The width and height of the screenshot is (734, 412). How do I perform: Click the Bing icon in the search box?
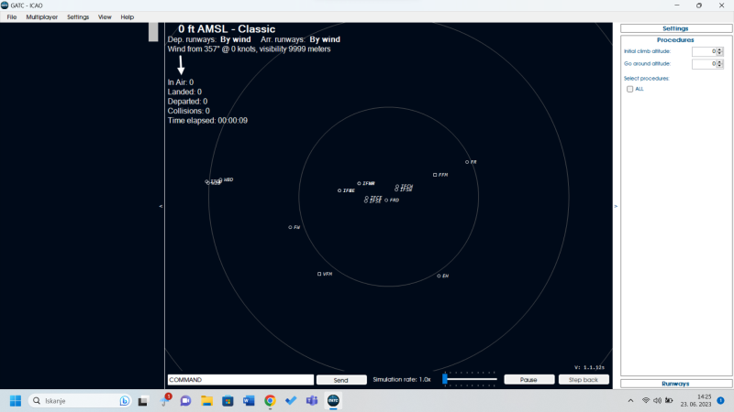[125, 401]
